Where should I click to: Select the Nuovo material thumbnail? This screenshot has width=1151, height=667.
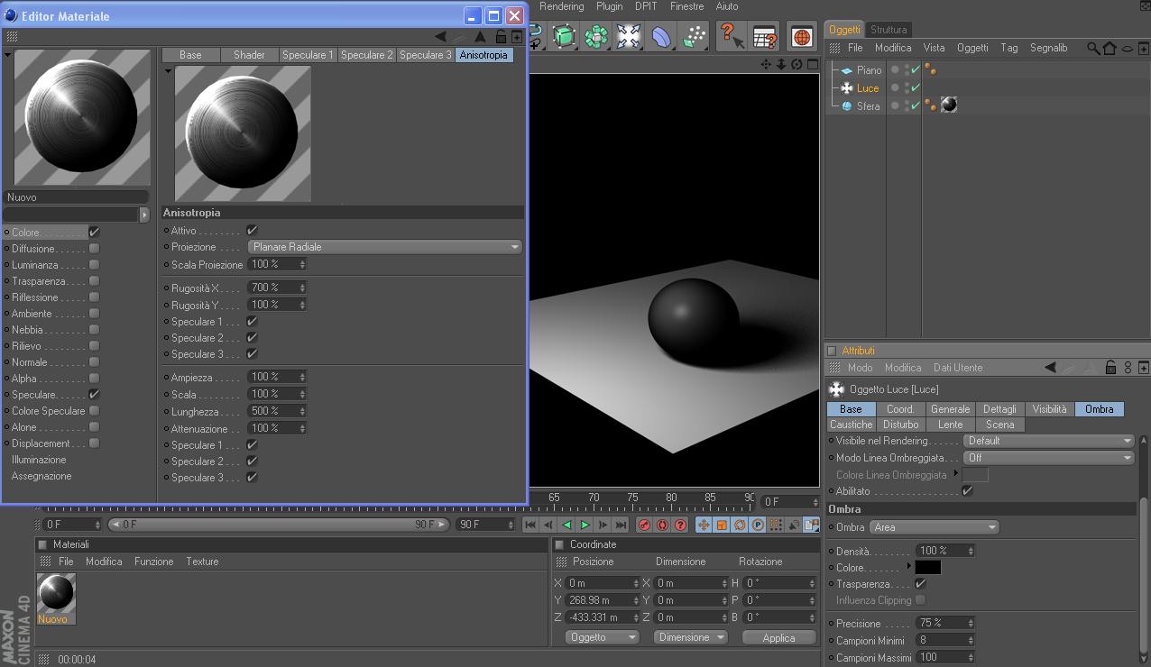[56, 594]
